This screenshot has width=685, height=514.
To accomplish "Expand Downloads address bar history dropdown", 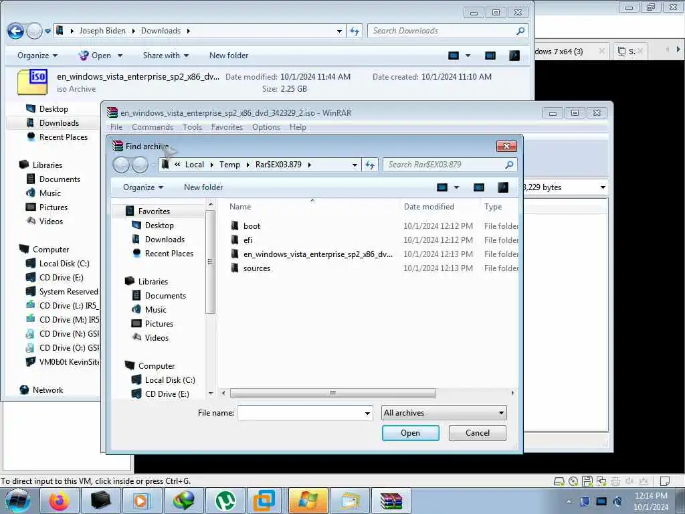I will pyautogui.click(x=339, y=31).
